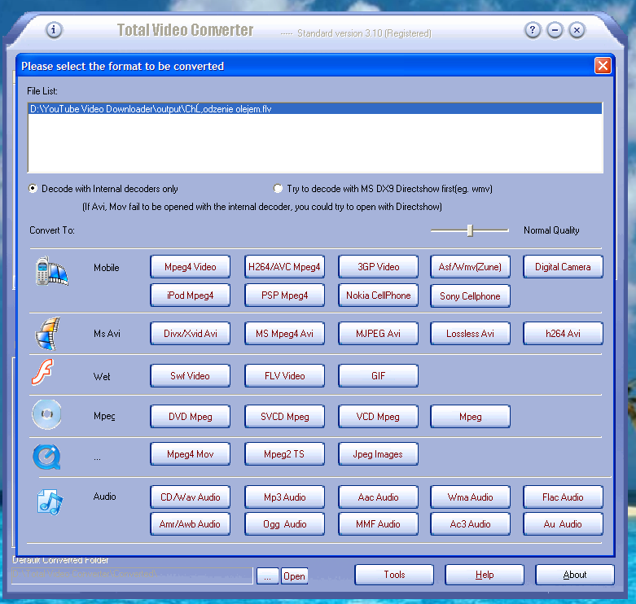Select Lossless Avi format

click(470, 334)
